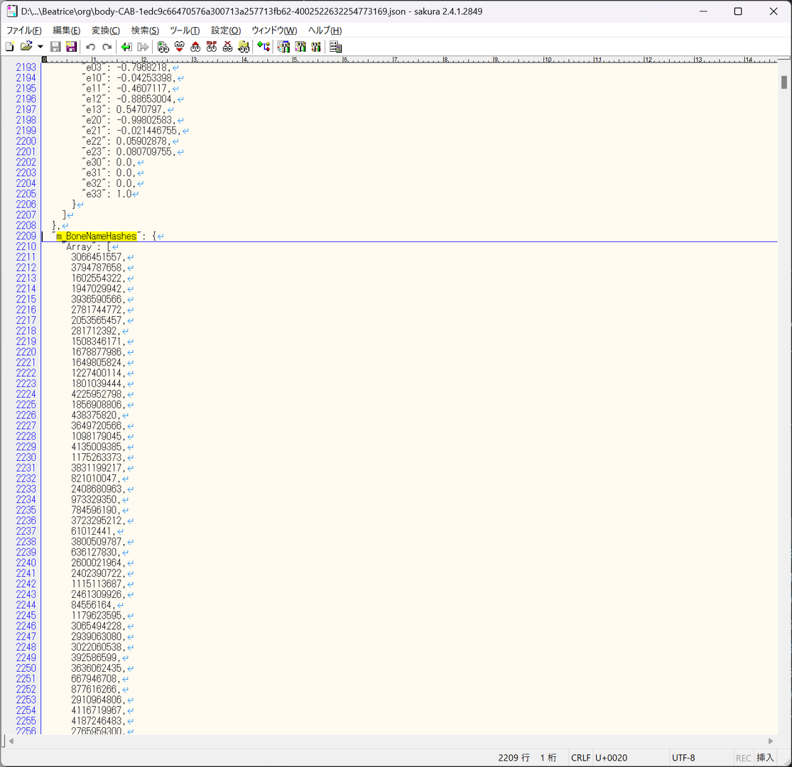The width and height of the screenshot is (792, 767).
Task: Click the Find Next down-arrow icon
Action: pos(179,47)
